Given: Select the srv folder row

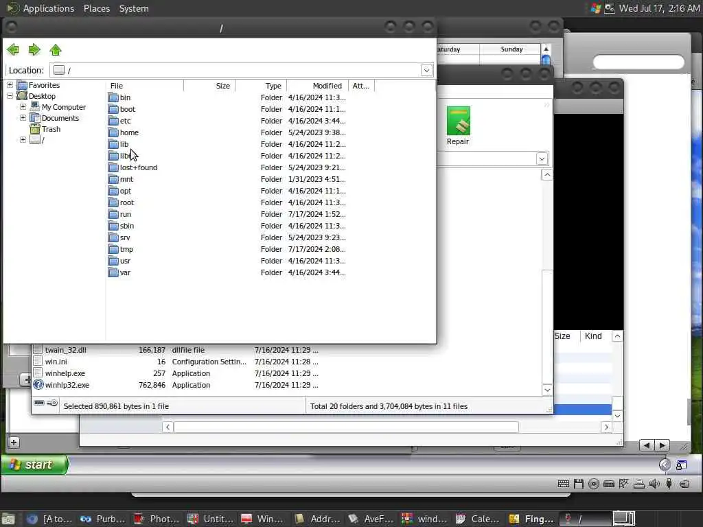Looking at the screenshot, I should [x=227, y=237].
